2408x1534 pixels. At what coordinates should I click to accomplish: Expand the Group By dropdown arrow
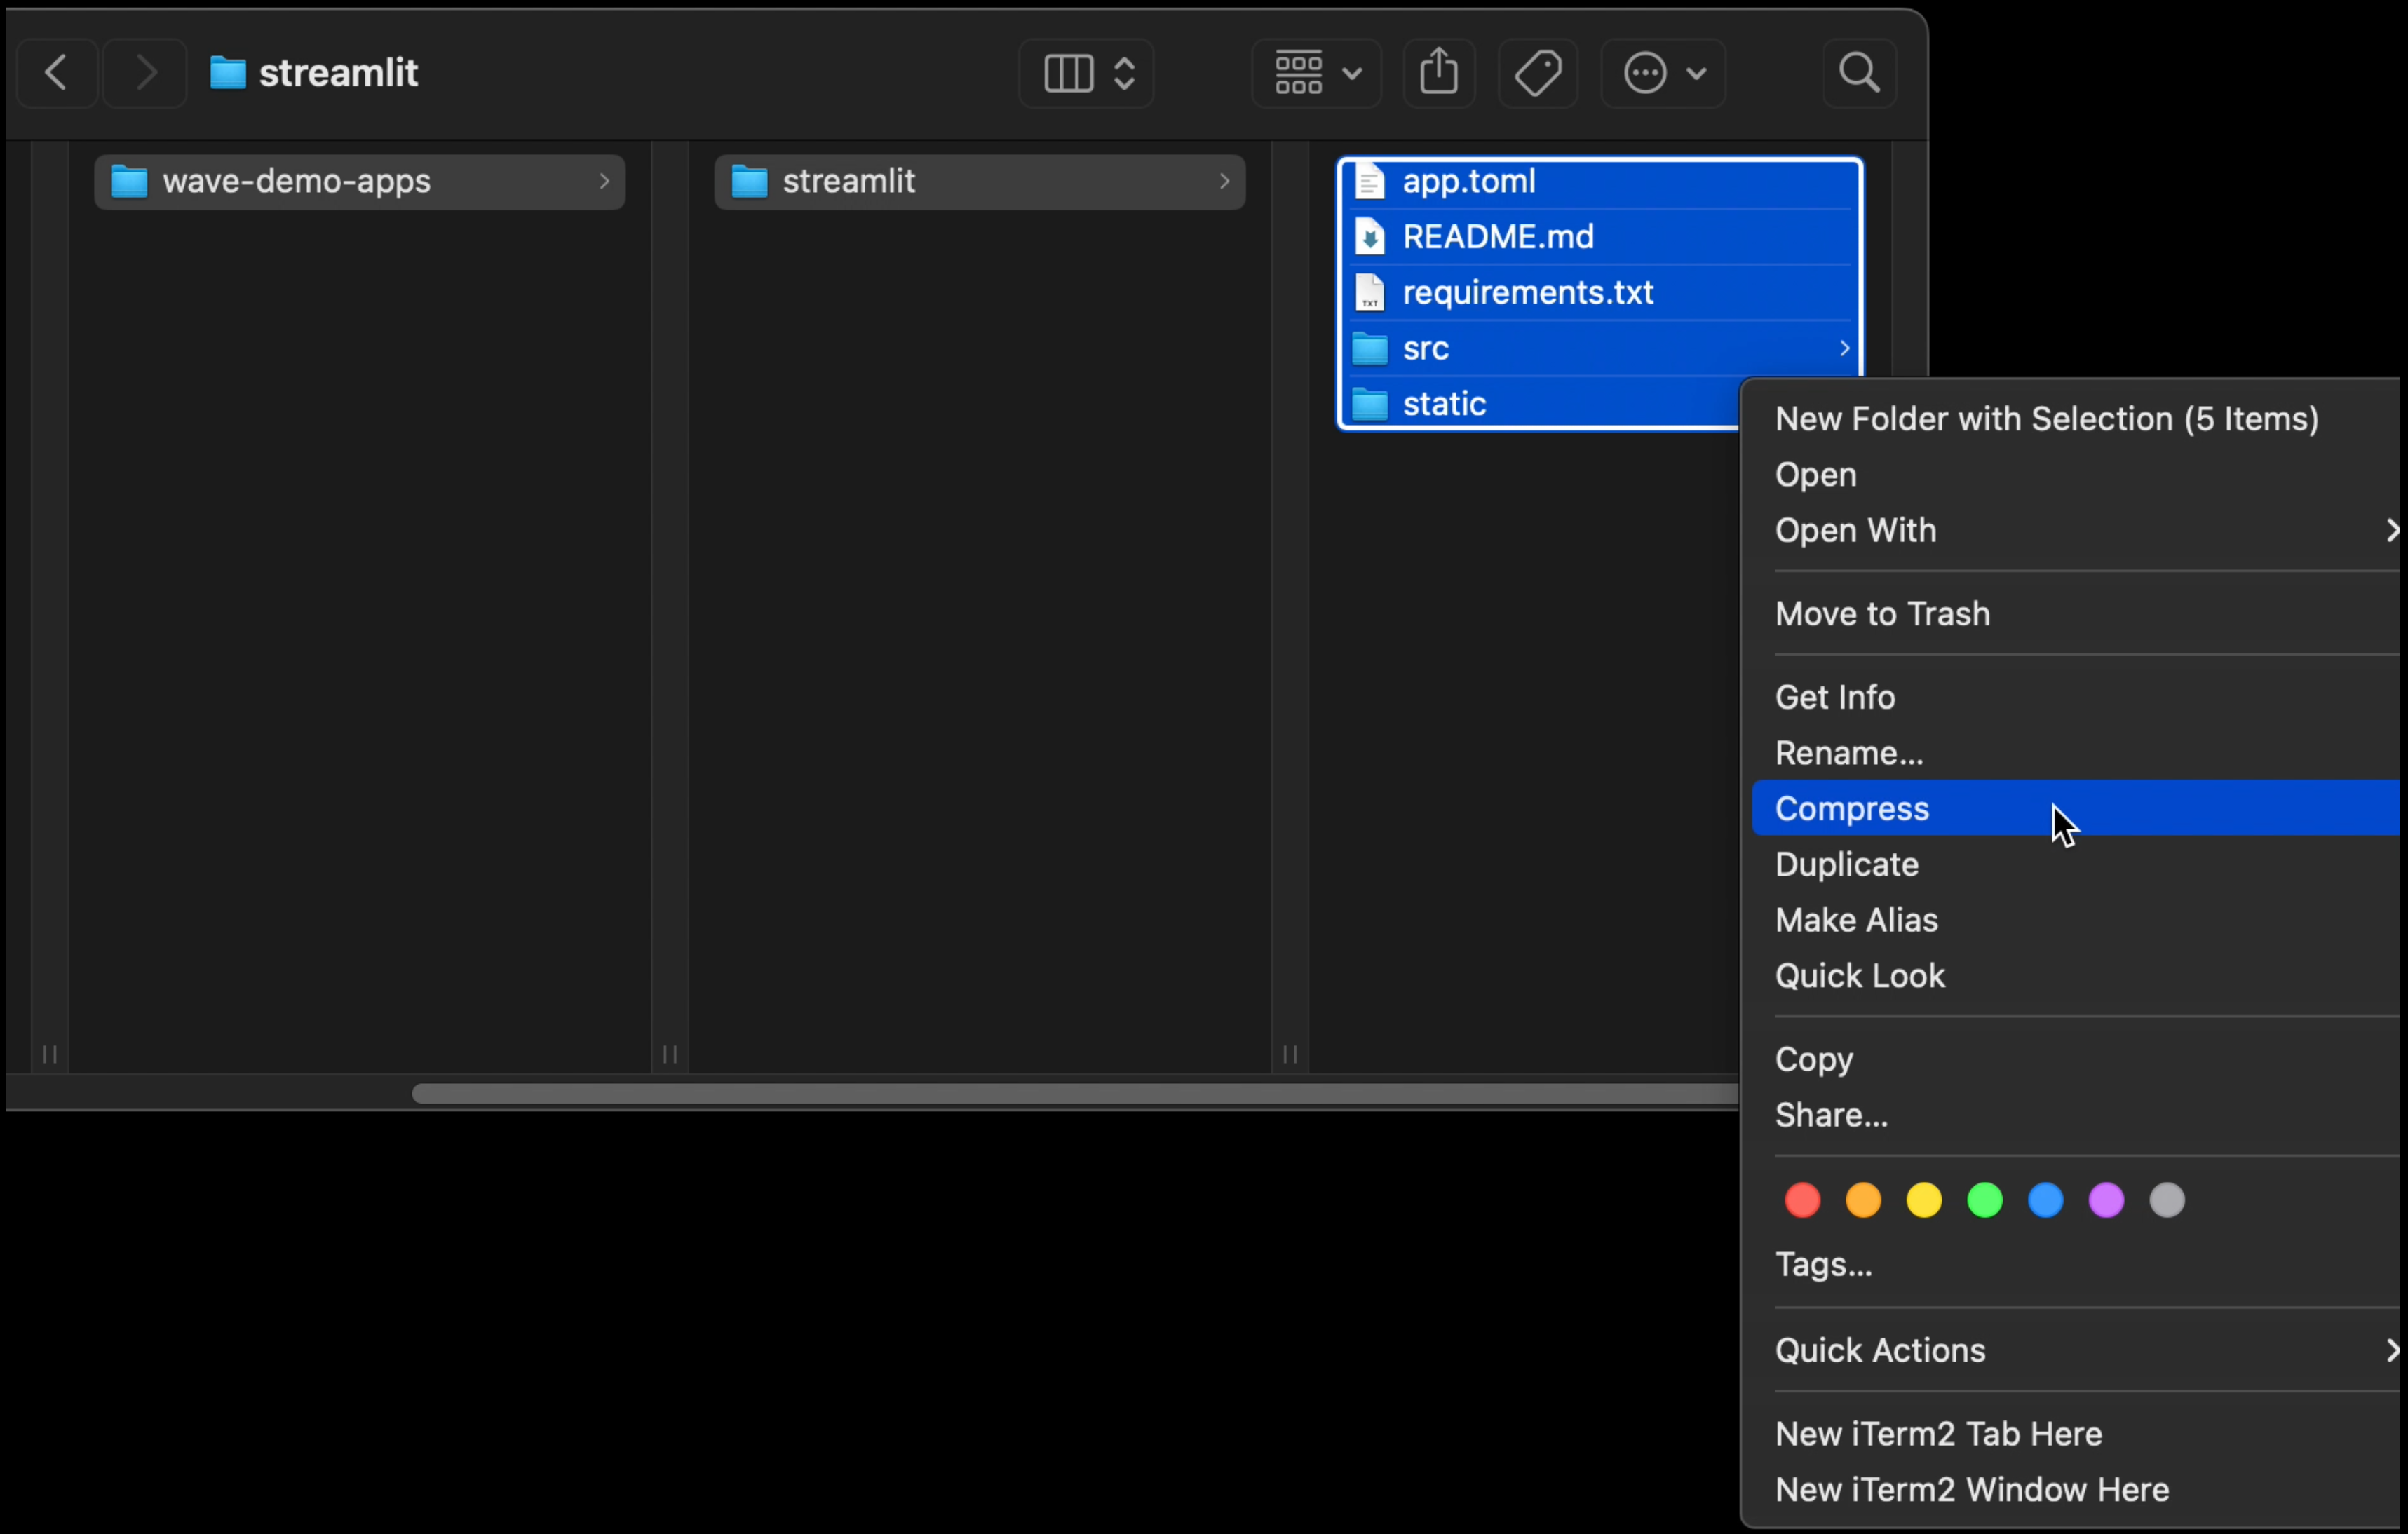[x=1352, y=73]
